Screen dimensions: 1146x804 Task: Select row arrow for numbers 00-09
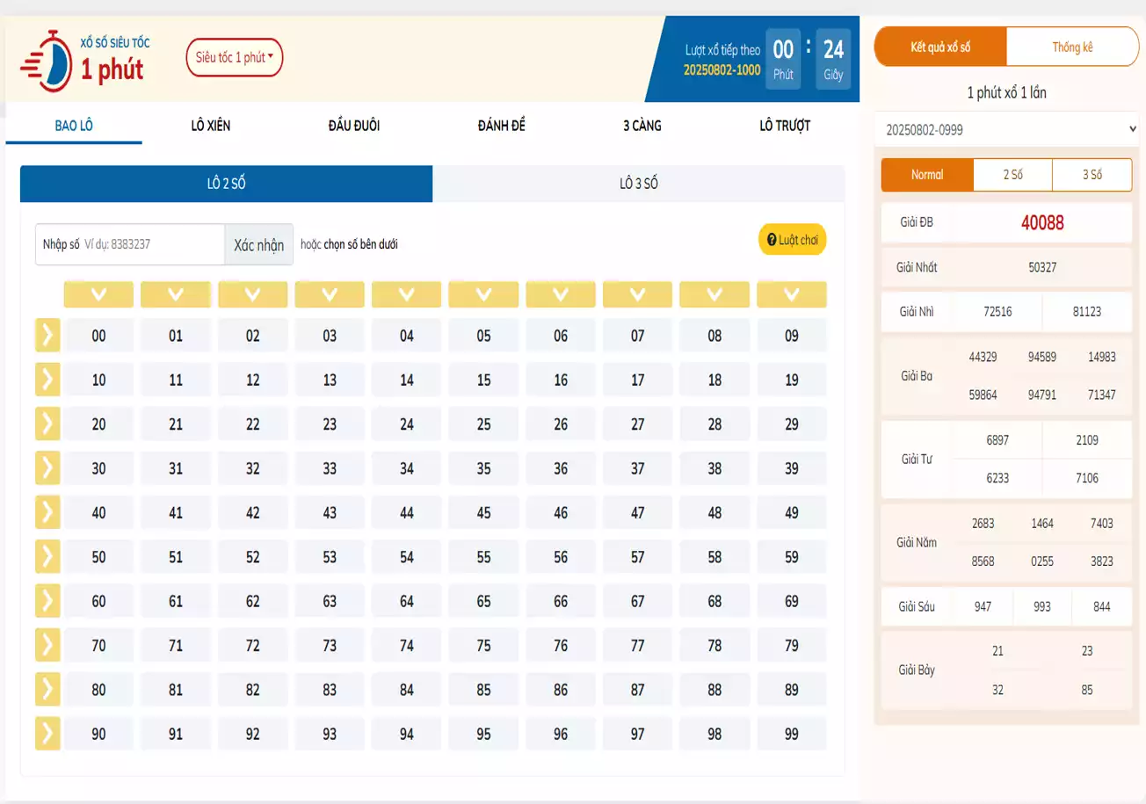tap(47, 336)
